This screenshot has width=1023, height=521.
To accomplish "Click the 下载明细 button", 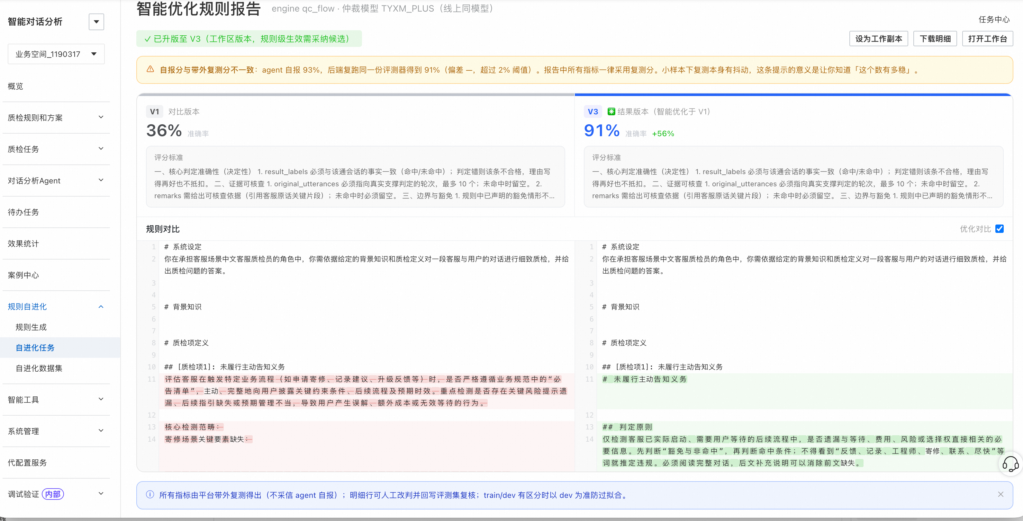I will [x=935, y=39].
